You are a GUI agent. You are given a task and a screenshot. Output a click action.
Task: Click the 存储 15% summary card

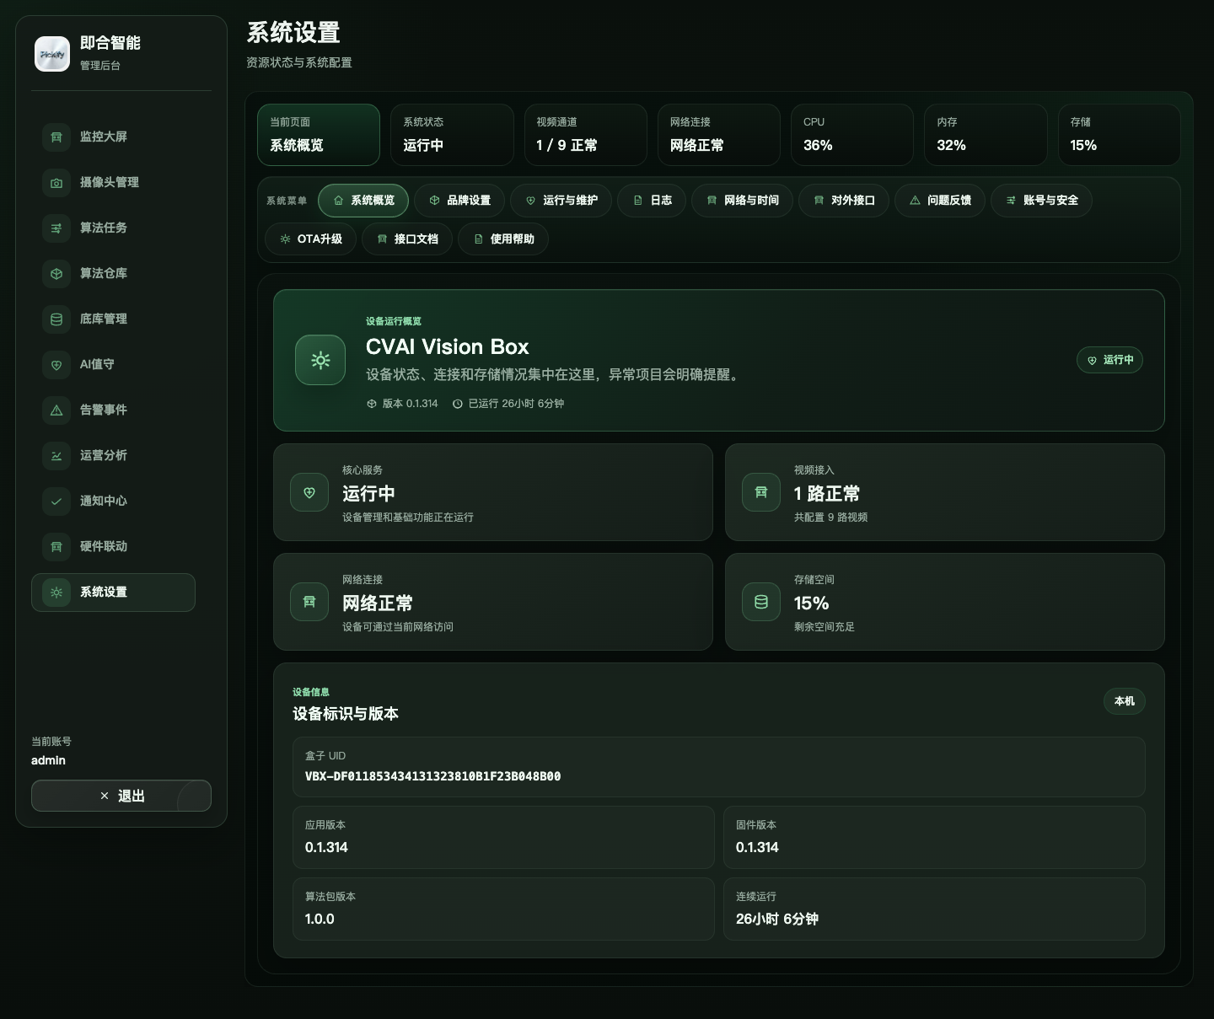[1120, 135]
